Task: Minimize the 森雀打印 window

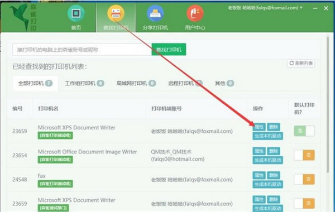Action: 315,8
